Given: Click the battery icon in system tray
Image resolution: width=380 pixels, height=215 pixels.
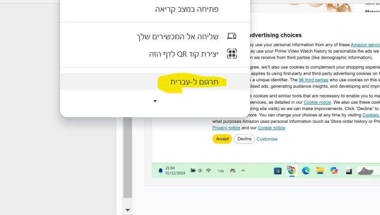Looking at the screenshot, I should click(193, 171).
